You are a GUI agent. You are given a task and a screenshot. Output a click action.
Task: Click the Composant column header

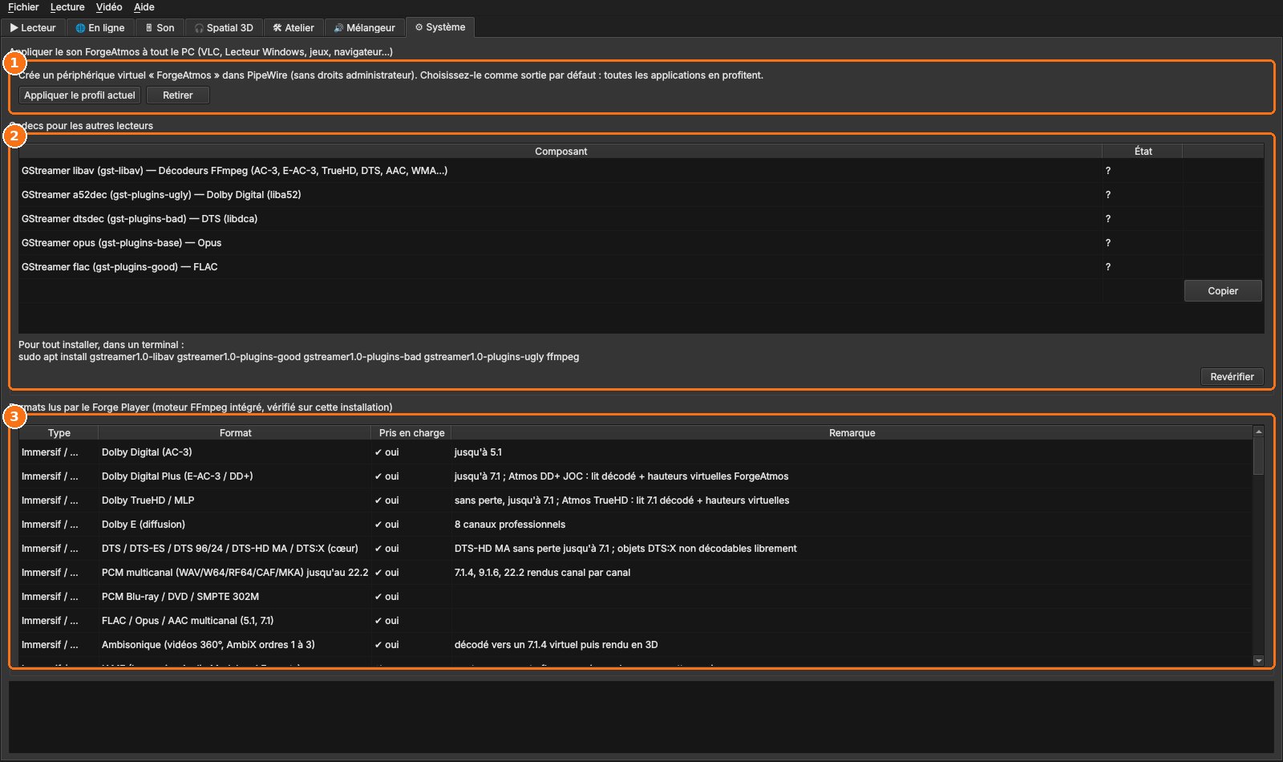tap(561, 152)
